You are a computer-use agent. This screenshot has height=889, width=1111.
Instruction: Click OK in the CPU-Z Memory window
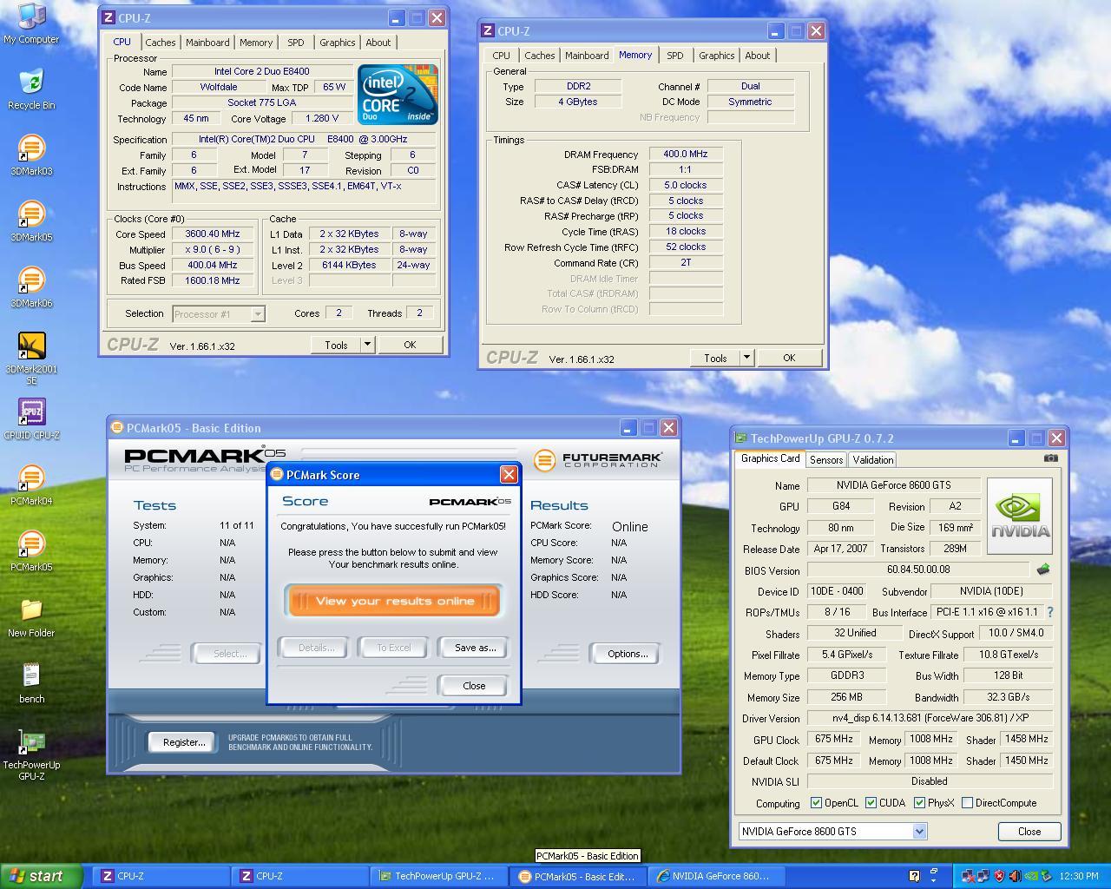pos(789,358)
